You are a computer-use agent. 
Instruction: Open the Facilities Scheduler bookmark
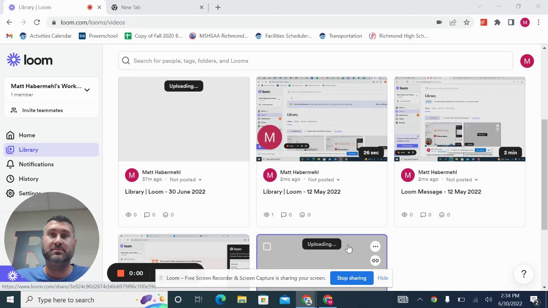pos(283,36)
